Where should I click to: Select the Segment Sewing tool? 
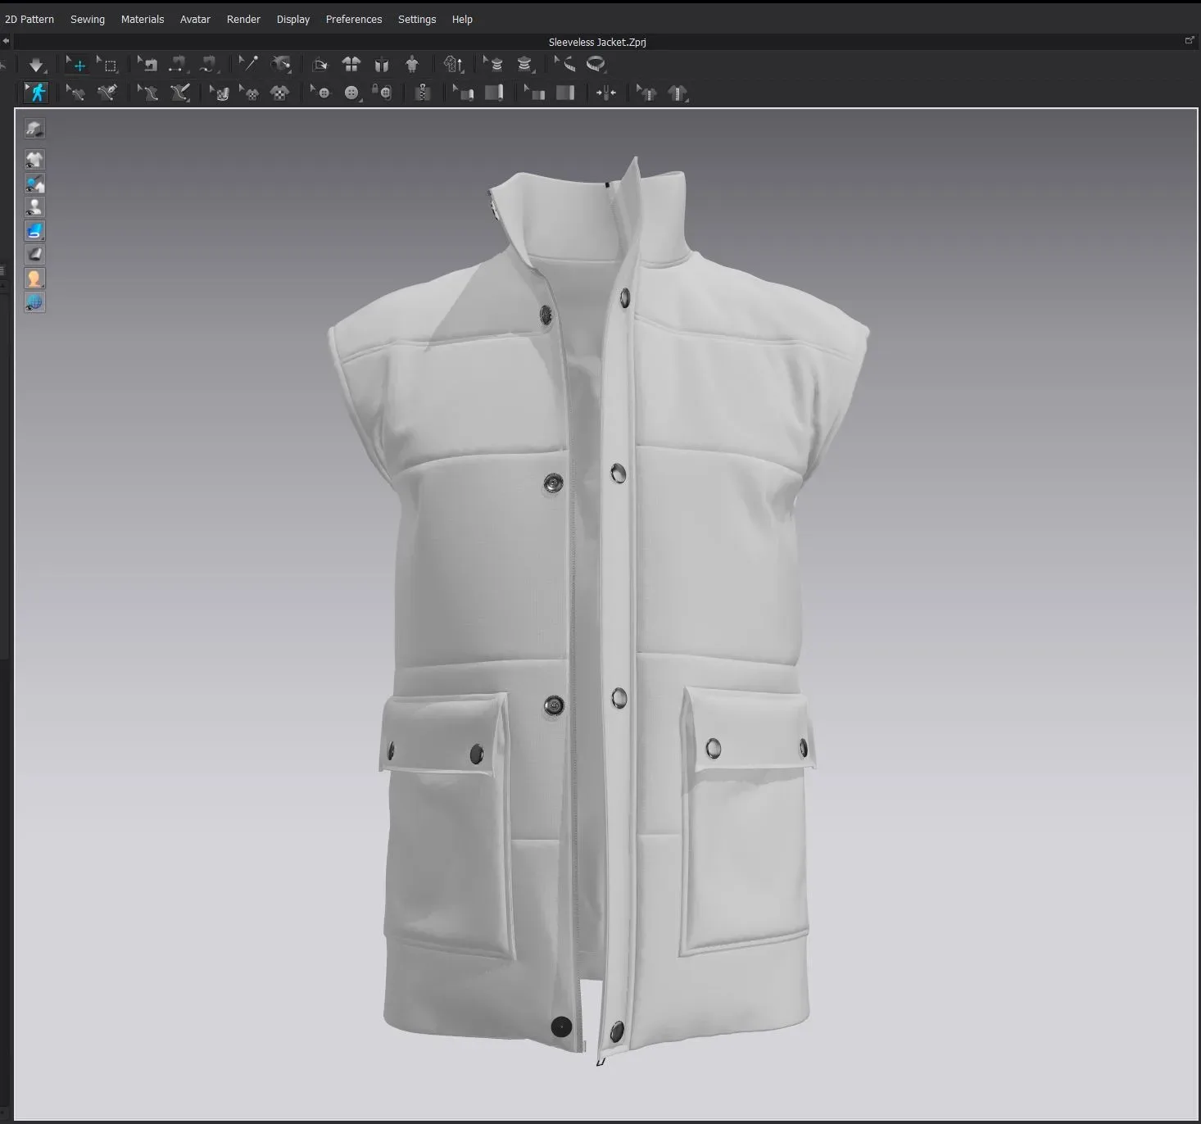click(179, 65)
